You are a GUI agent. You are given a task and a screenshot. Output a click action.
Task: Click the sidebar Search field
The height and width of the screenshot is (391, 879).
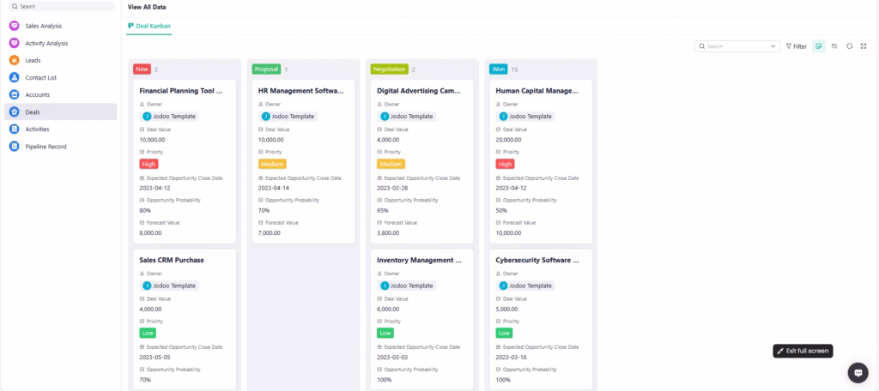pyautogui.click(x=60, y=6)
